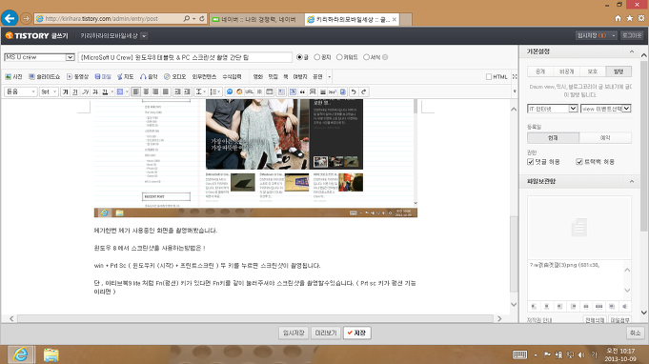Open browser favorites star icon
Image resolution: width=649 pixels, height=364 pixels.
(x=630, y=18)
